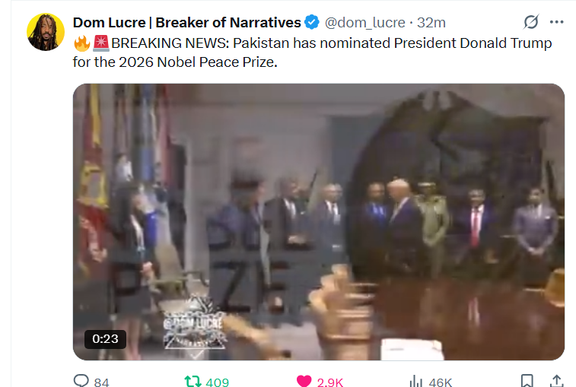Click the 0:23 video duration badge
Image resolution: width=576 pixels, height=387 pixels.
(106, 338)
